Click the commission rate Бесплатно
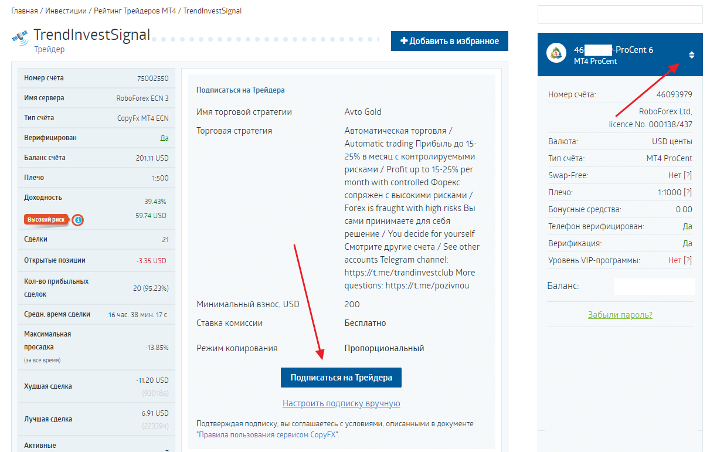The width and height of the screenshot is (710, 452). pyautogui.click(x=365, y=323)
